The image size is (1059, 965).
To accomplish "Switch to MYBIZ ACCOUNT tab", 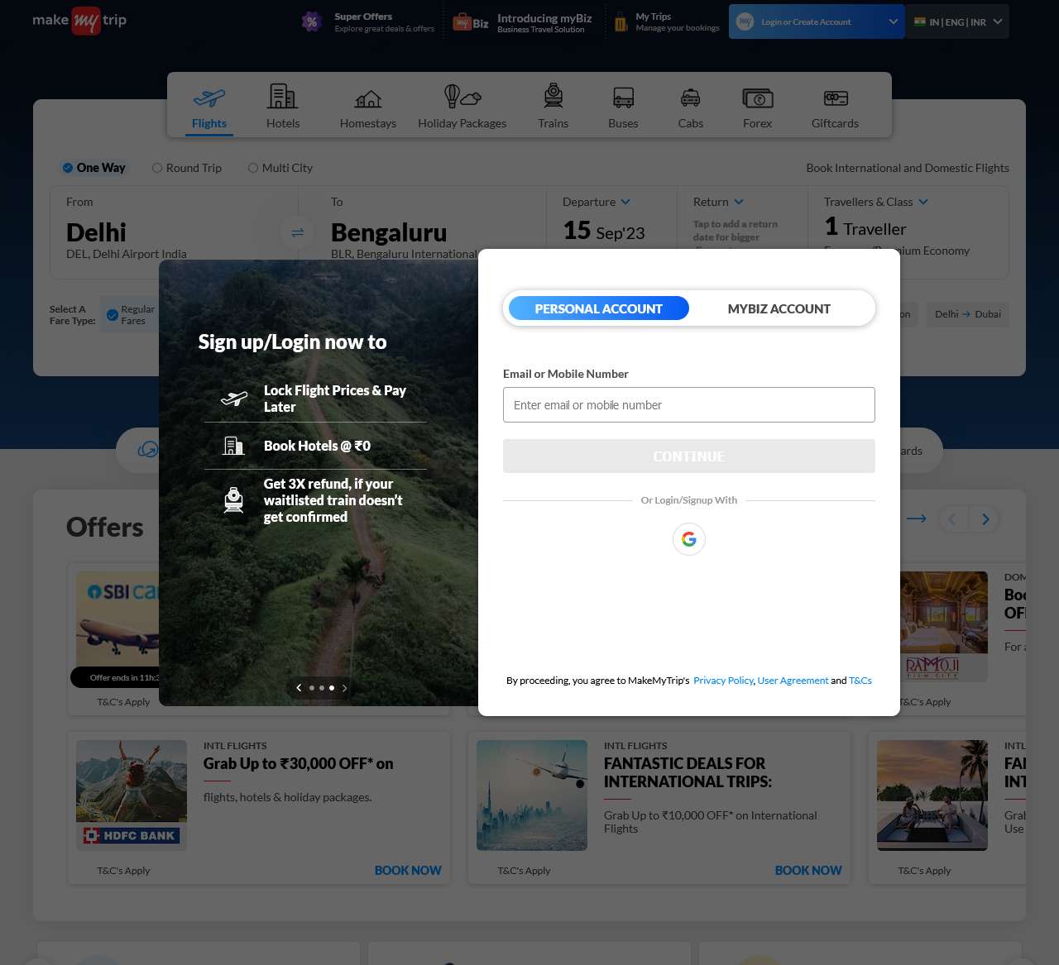I will [779, 308].
